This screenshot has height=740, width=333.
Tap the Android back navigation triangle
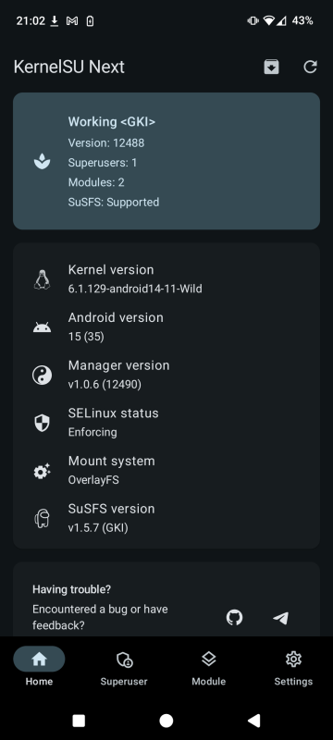[x=253, y=721]
